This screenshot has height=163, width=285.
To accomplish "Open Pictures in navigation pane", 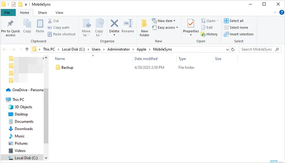I will (18, 143).
